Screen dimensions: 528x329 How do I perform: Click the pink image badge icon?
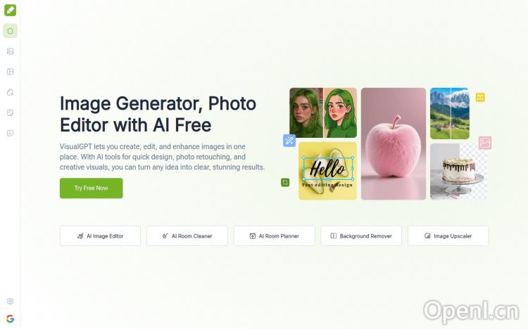tap(485, 143)
